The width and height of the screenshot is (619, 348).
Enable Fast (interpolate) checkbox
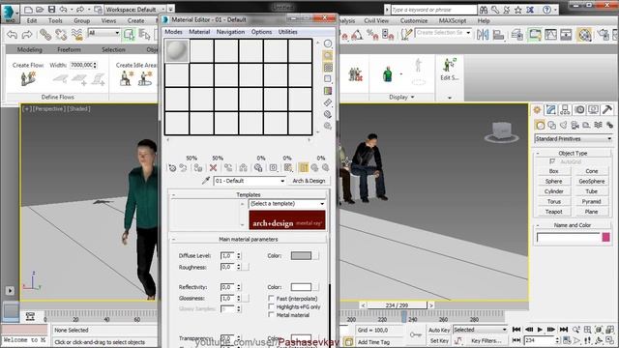click(x=271, y=299)
